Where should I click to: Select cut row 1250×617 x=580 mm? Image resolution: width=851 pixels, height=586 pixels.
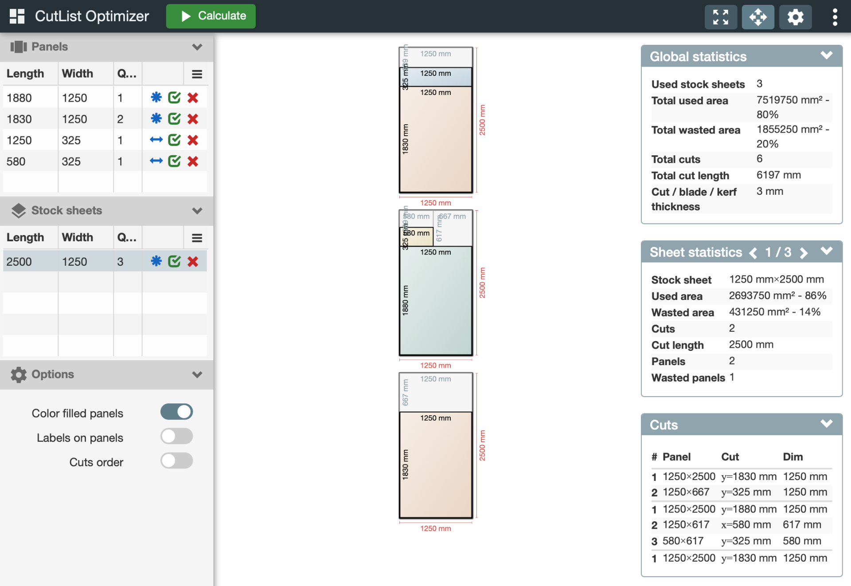click(x=742, y=525)
